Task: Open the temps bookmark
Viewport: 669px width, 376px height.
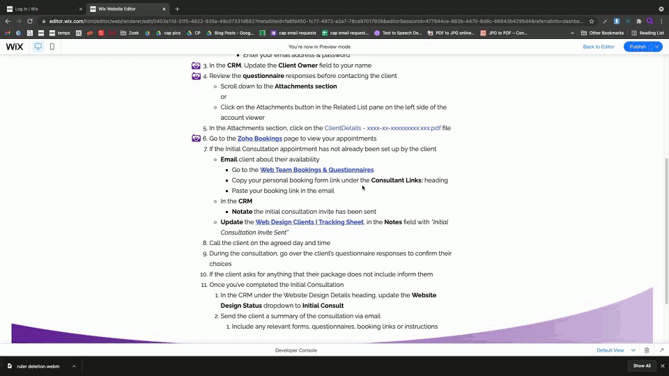Action: (x=59, y=33)
